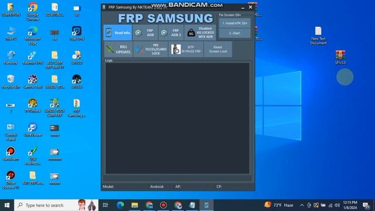
Task: Click the Model label in the status bar
Action: [108, 186]
